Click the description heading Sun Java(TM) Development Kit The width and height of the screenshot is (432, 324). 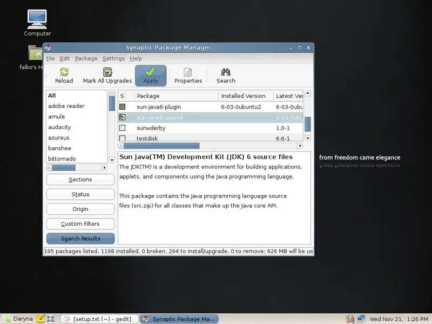[206, 157]
